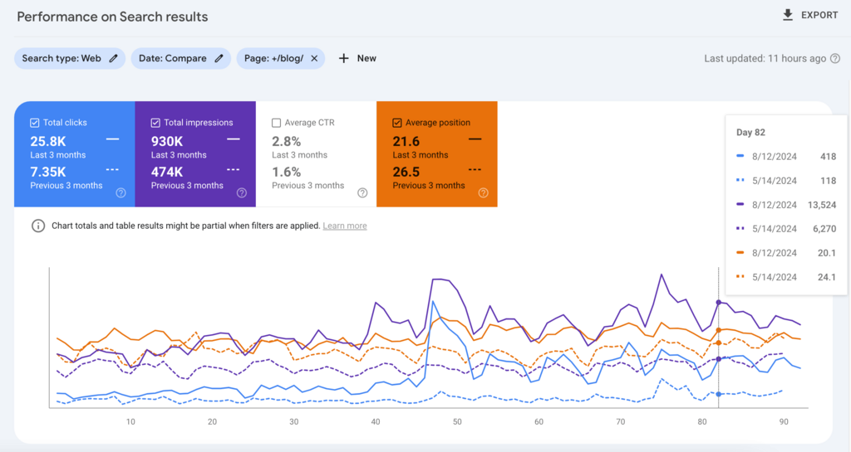Open help icon in Average CTR card
This screenshot has height=452, width=851.
[362, 192]
